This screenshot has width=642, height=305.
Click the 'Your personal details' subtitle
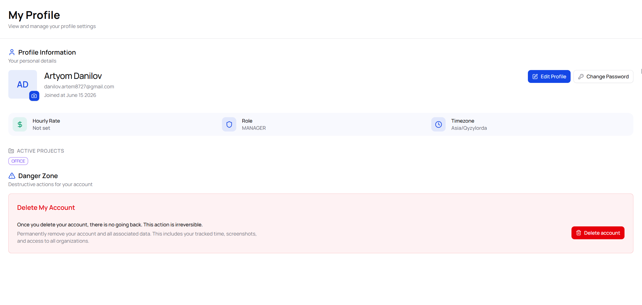click(32, 61)
